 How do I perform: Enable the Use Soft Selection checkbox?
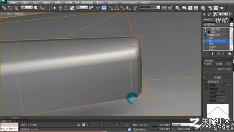[206, 81]
